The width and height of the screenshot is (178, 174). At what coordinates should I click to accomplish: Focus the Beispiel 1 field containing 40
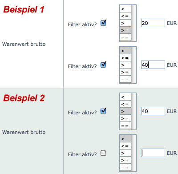[153, 65]
